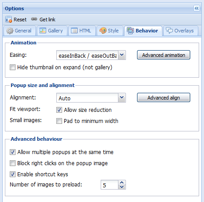
Task: Click the Reset icon in toolbar
Action: click(8, 20)
